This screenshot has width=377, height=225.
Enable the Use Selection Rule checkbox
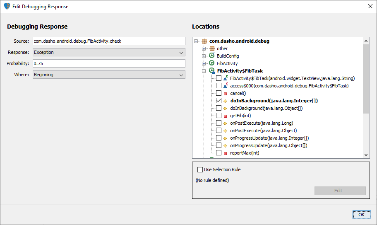click(200, 169)
